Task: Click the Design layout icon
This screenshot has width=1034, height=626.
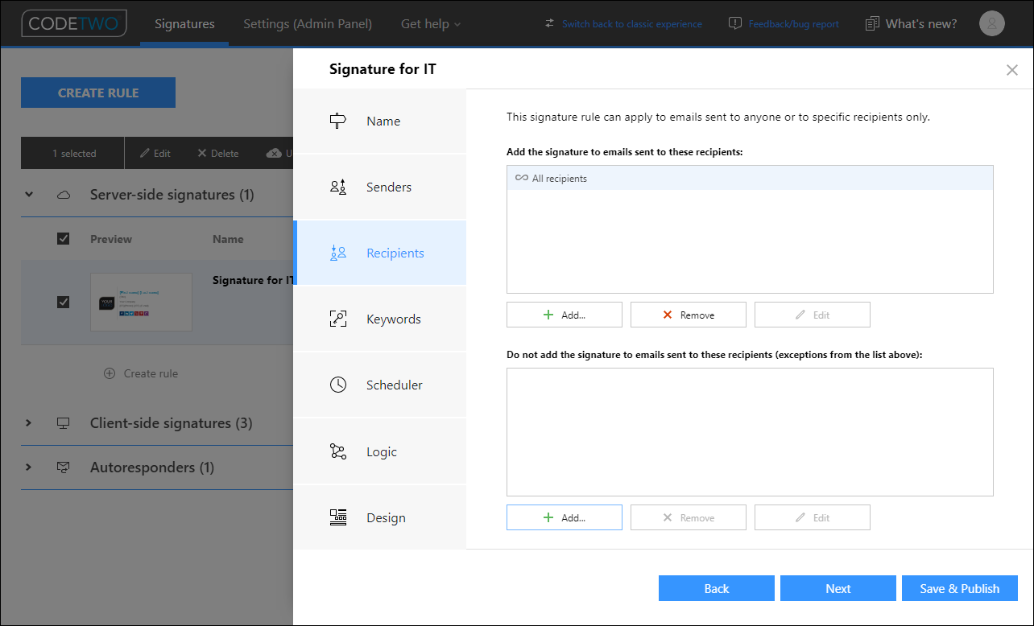Action: (338, 517)
